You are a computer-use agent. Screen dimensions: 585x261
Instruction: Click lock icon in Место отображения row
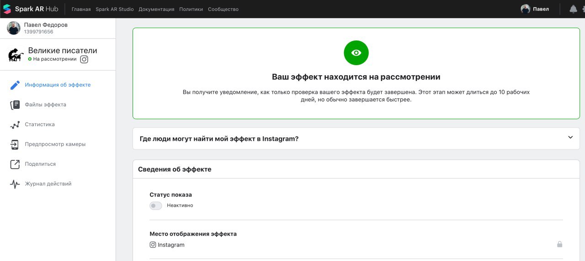559,244
